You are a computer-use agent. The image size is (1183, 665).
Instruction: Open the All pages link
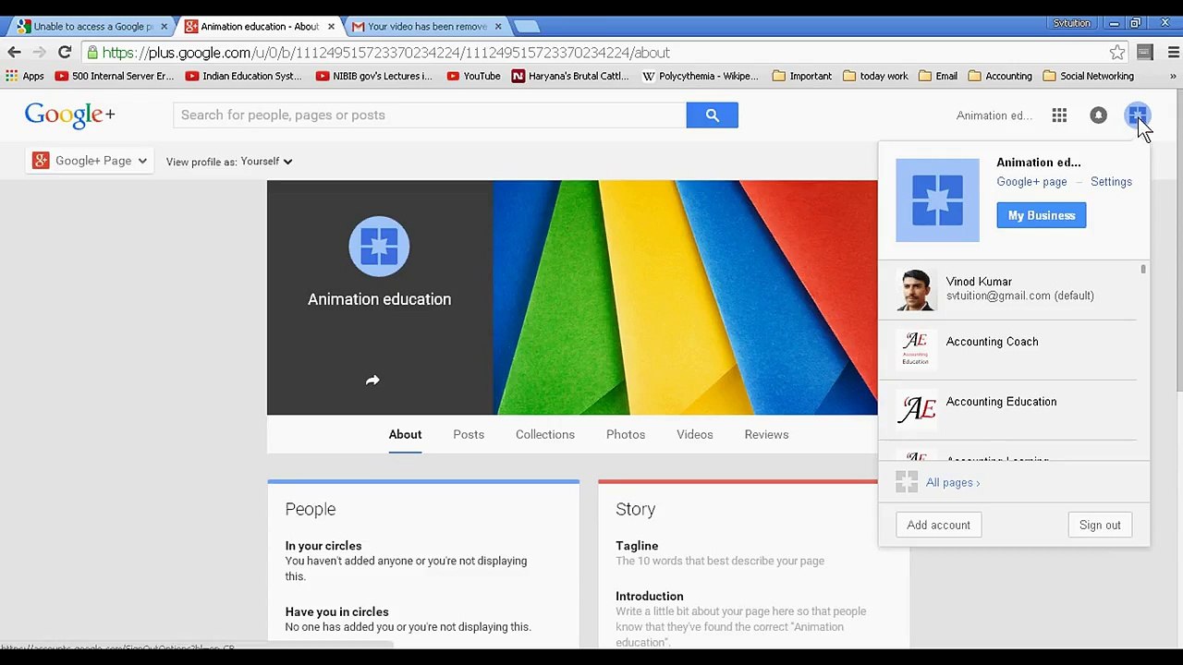[953, 482]
